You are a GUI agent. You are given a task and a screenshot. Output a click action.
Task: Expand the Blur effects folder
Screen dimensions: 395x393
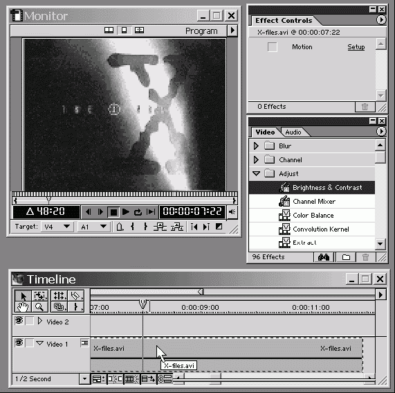256,146
